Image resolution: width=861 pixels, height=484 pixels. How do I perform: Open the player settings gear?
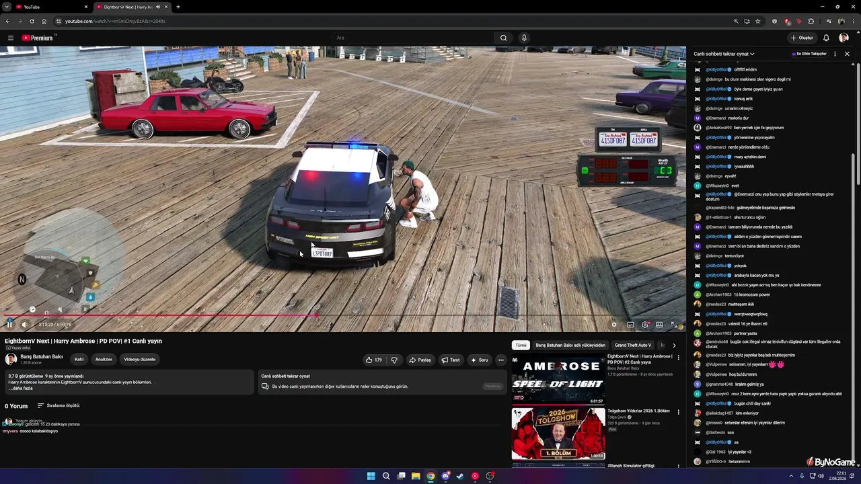click(645, 325)
